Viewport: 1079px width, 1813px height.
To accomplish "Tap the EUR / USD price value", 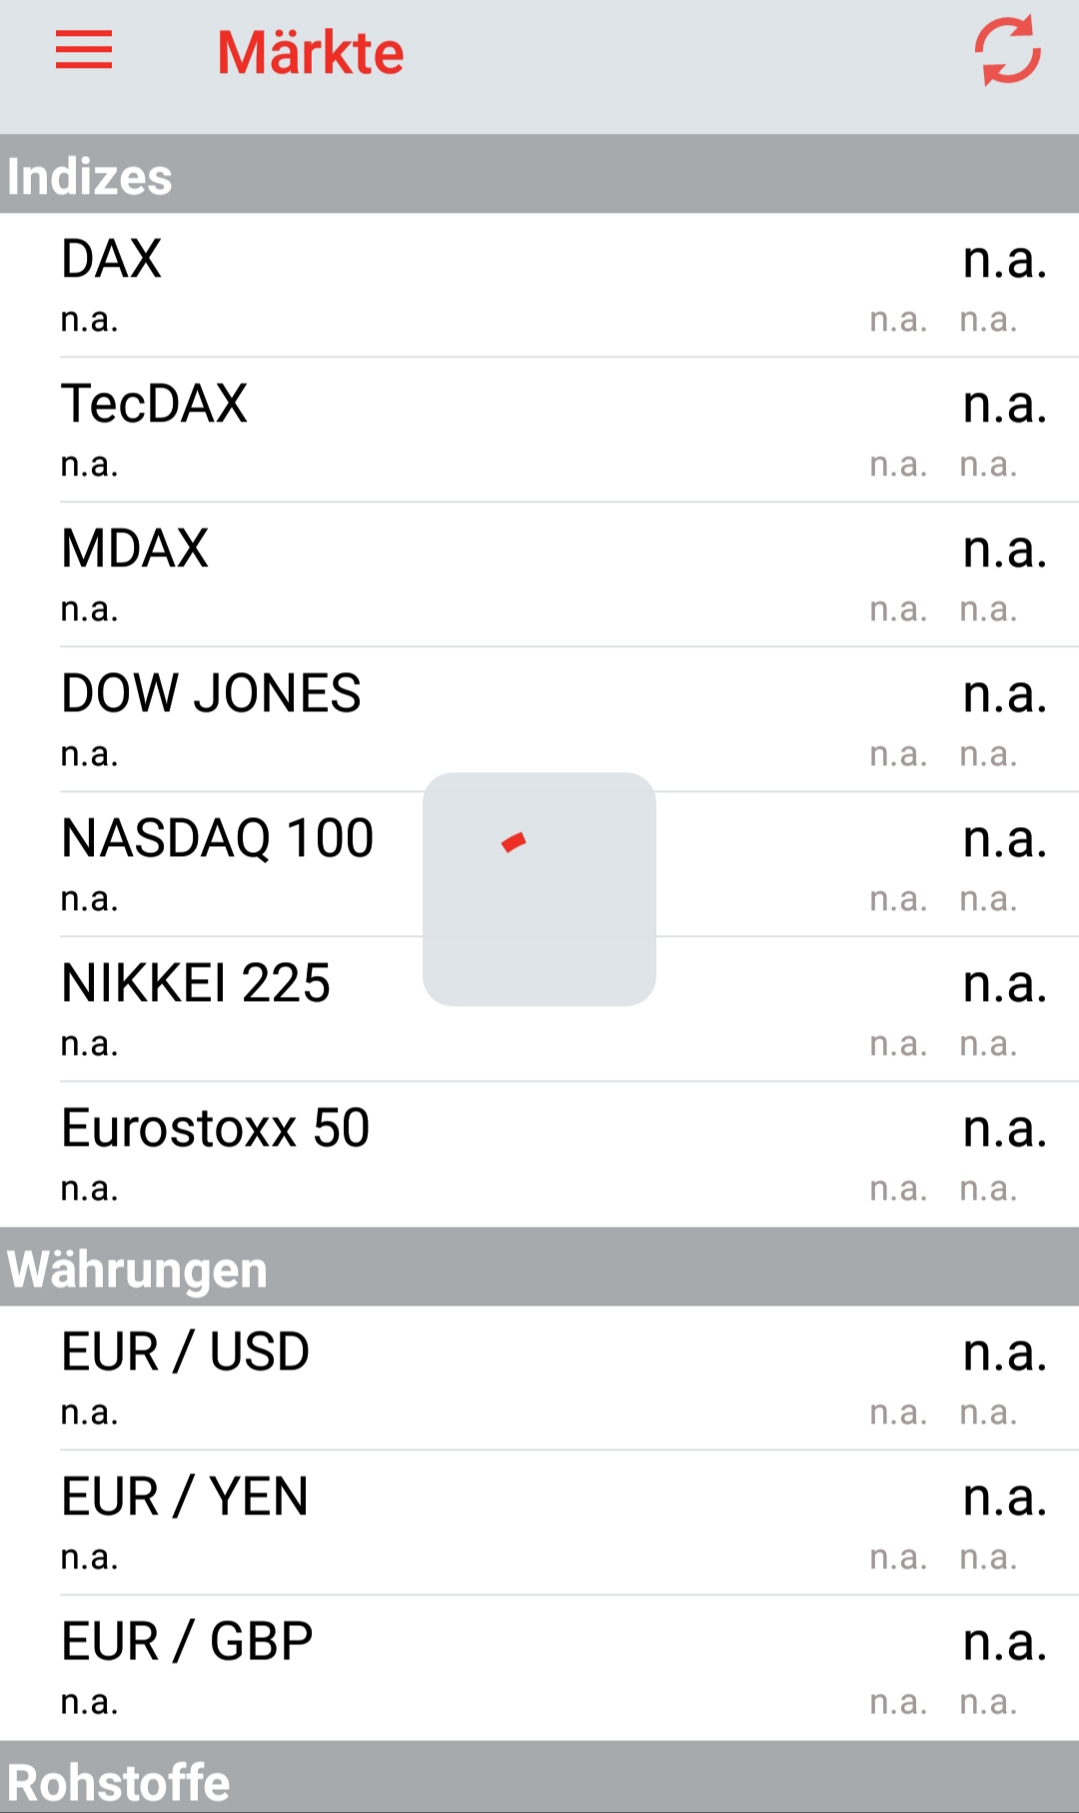I will point(1004,1354).
